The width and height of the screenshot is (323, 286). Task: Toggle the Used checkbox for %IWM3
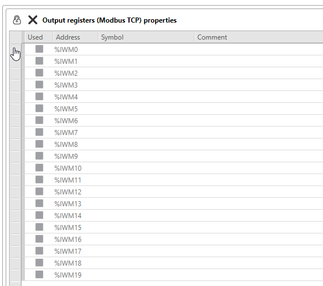(x=39, y=85)
